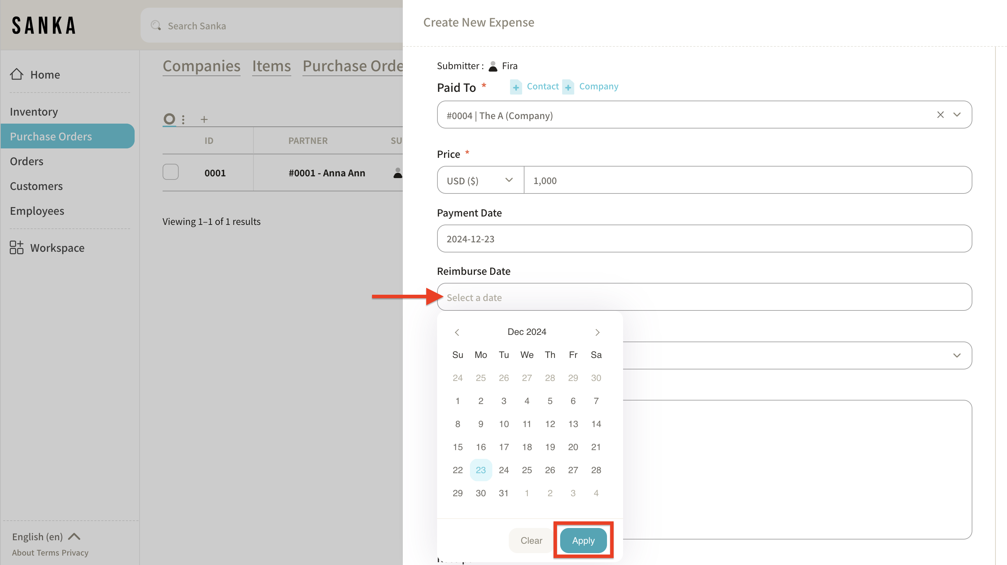This screenshot has width=1007, height=565.
Task: Go to previous month in calendar
Action: click(x=457, y=332)
